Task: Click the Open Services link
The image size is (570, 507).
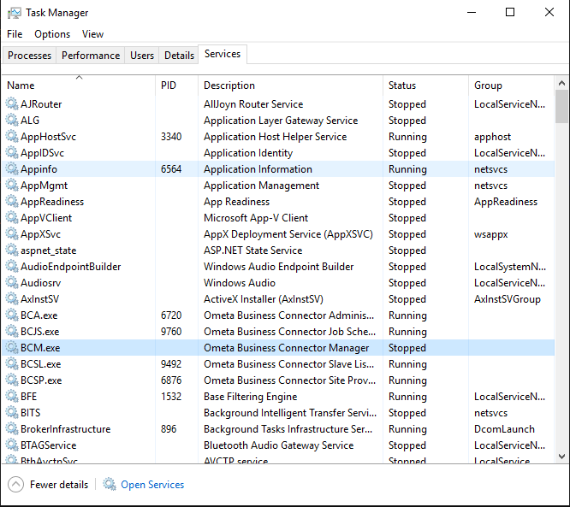Action: [x=152, y=485]
